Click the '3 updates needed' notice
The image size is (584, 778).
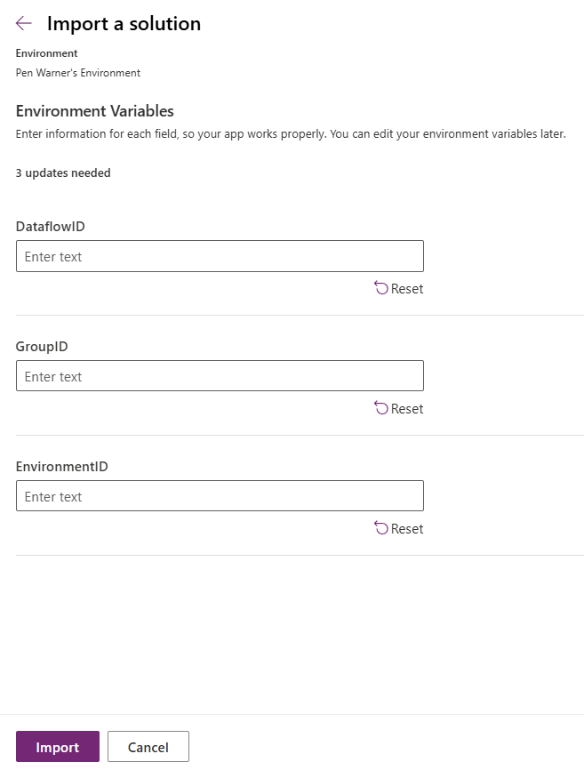[63, 172]
